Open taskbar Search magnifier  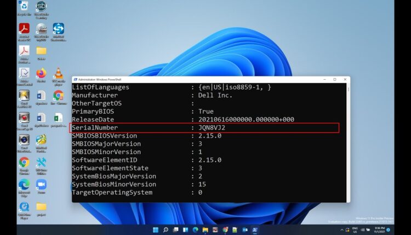[165, 230]
